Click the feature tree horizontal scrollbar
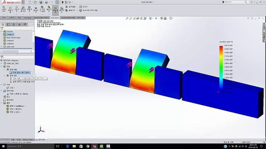Image resolution: width=266 pixels, height=149 pixels. pyautogui.click(x=10, y=51)
